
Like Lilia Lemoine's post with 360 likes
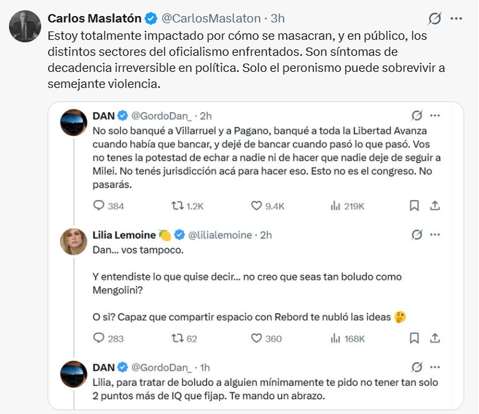pyautogui.click(x=256, y=338)
